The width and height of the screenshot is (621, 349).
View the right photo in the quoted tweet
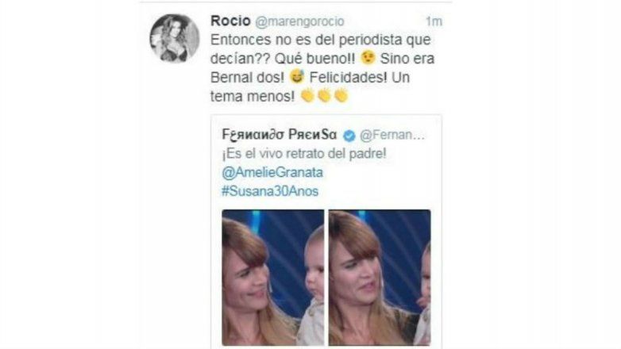[380, 278]
